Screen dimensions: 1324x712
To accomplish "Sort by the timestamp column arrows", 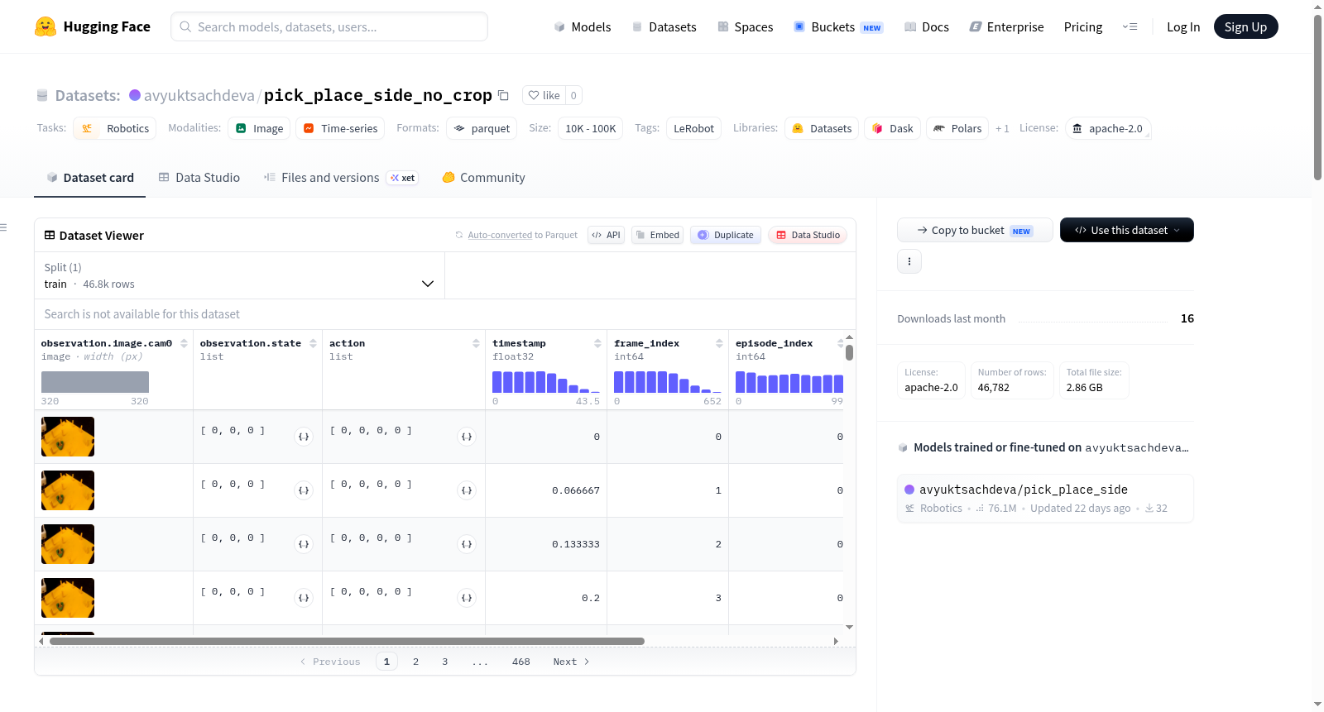I will [x=597, y=343].
